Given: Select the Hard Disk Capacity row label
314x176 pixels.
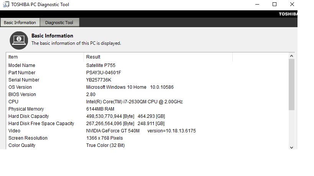Looking at the screenshot, I should [x=29, y=116].
